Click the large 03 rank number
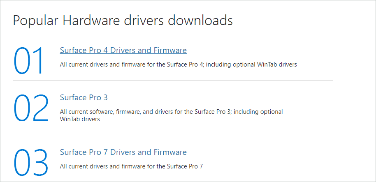Image resolution: width=376 pixels, height=182 pixels. 31,163
